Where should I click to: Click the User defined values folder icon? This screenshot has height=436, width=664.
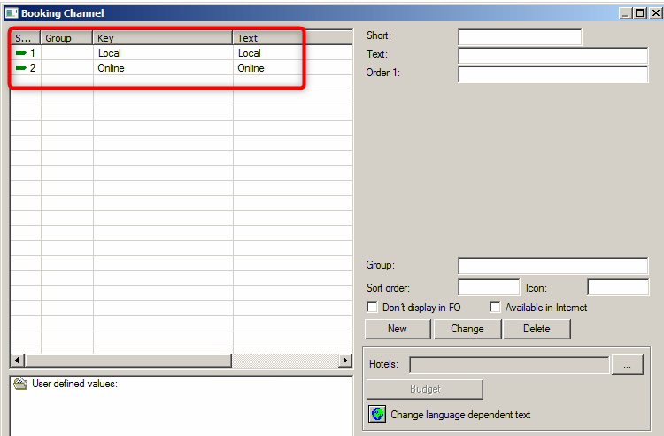click(x=20, y=384)
